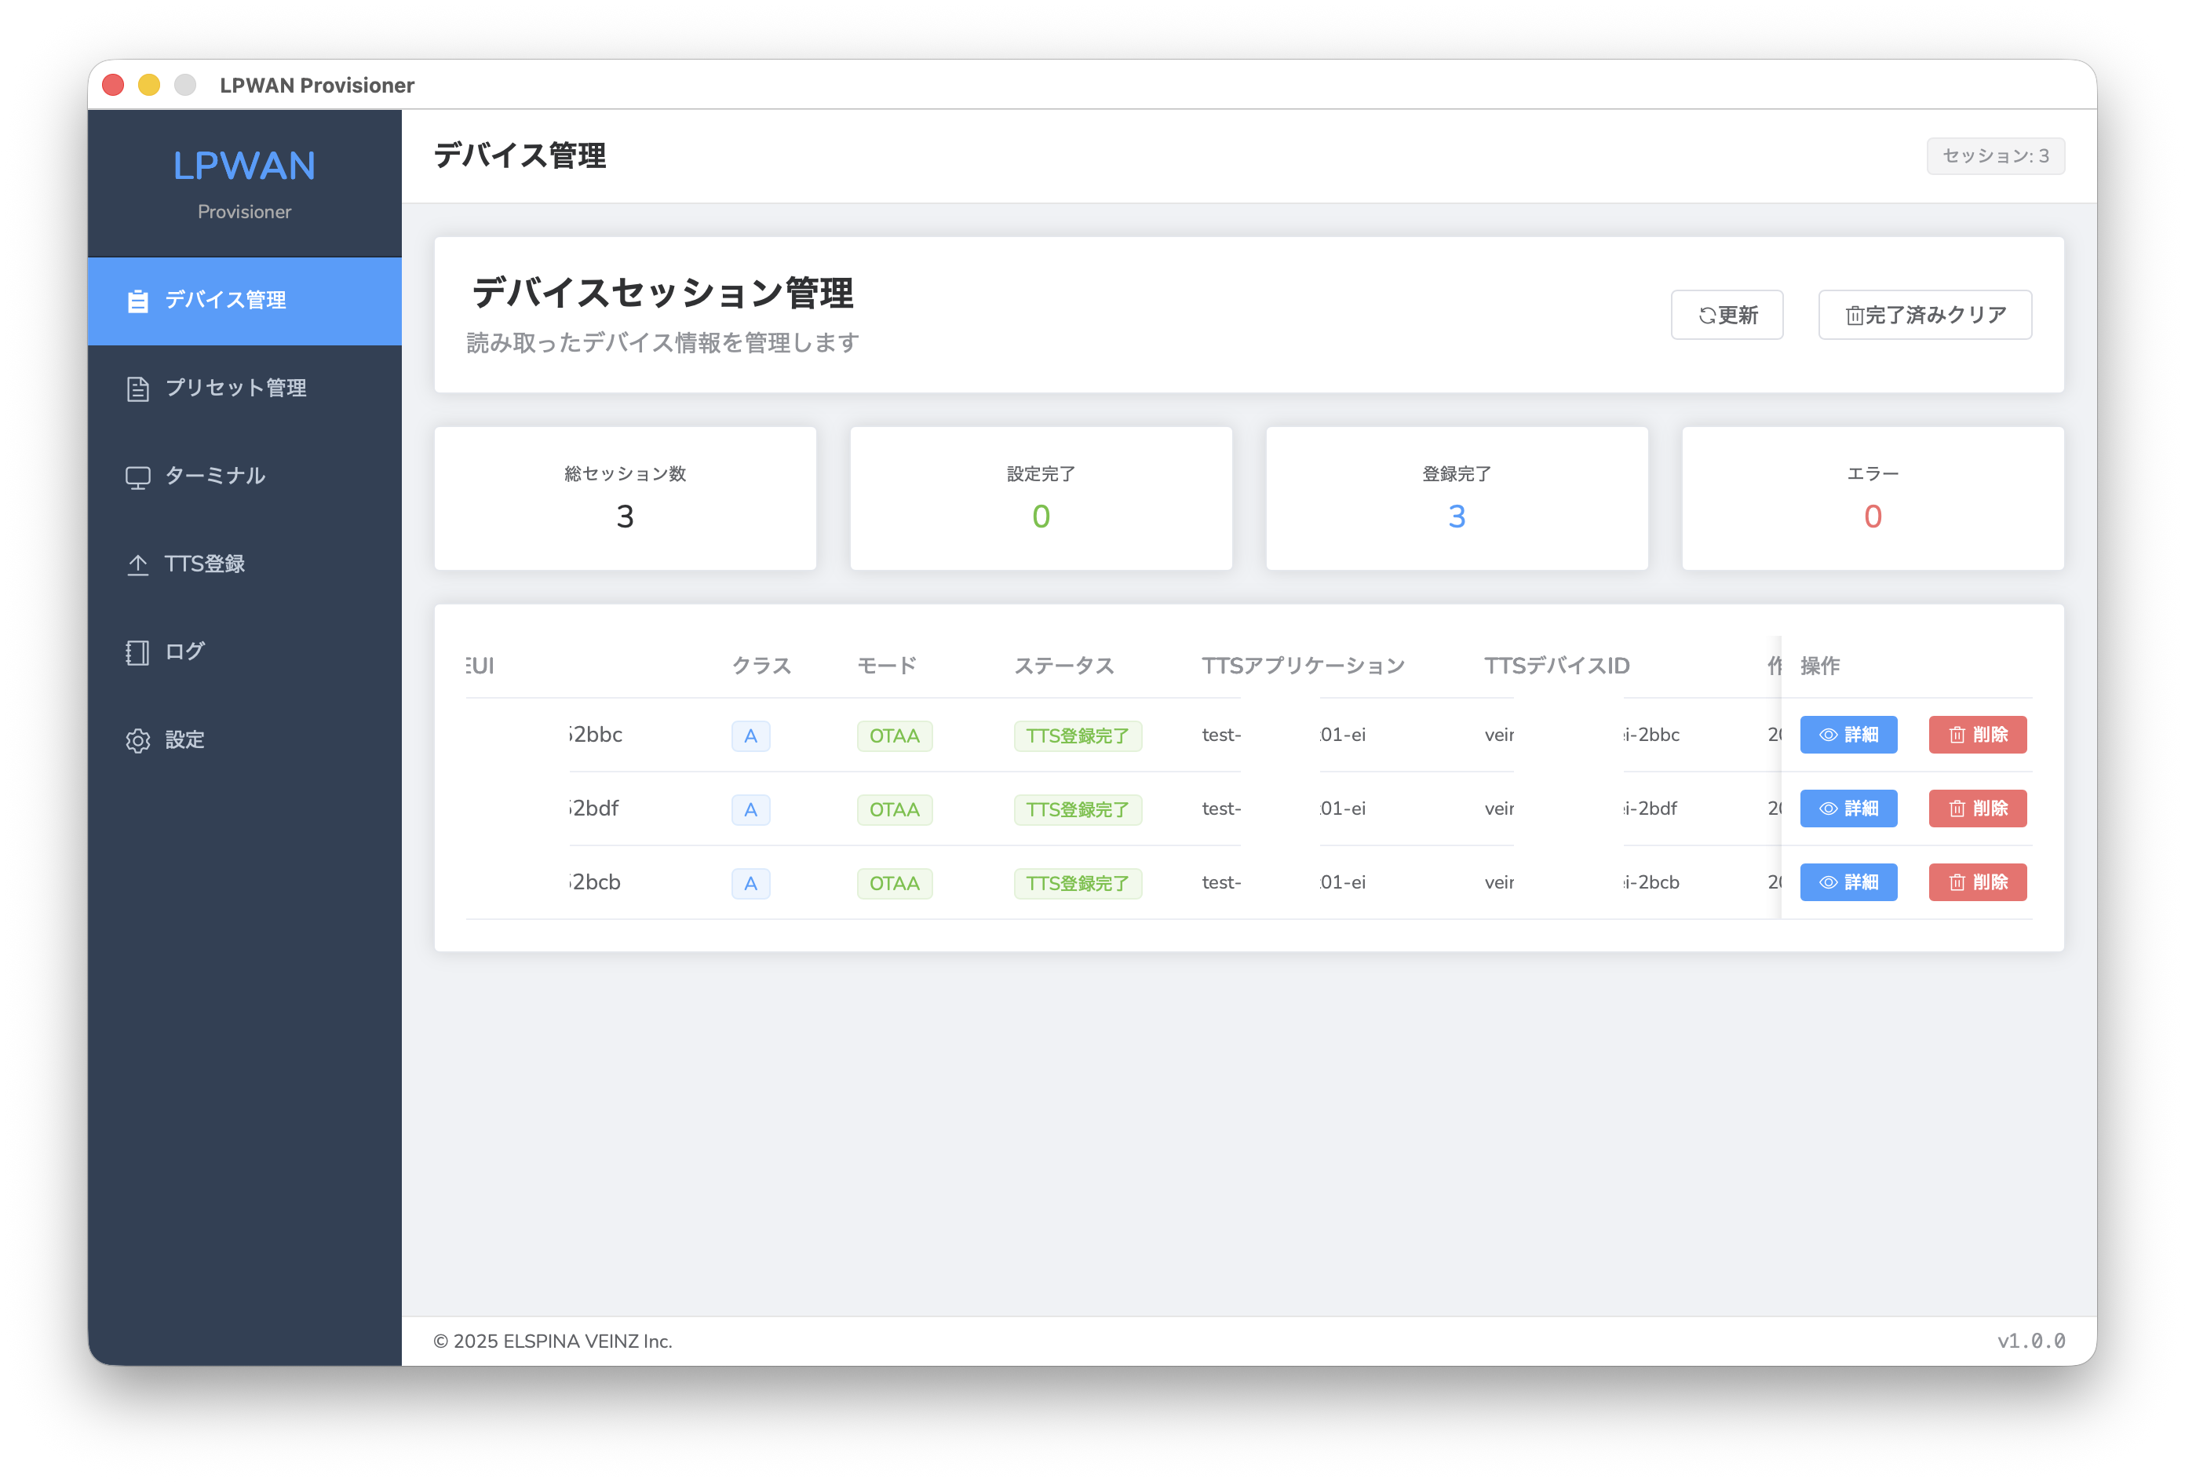Delete device 2bbc with its 削除 button
Image resolution: width=2185 pixels, height=1482 pixels.
[1977, 735]
